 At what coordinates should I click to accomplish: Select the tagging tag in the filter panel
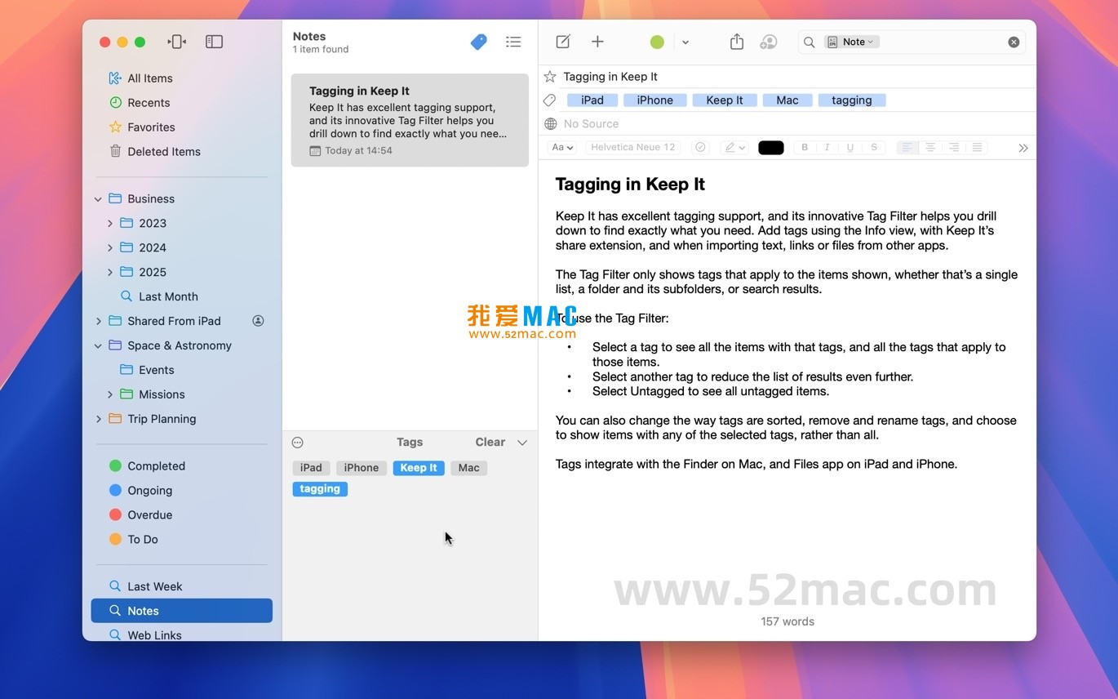320,488
